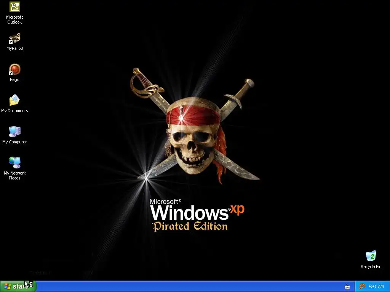Click the 'Recycle Bin' label text
390x292 pixels.
[371, 267]
